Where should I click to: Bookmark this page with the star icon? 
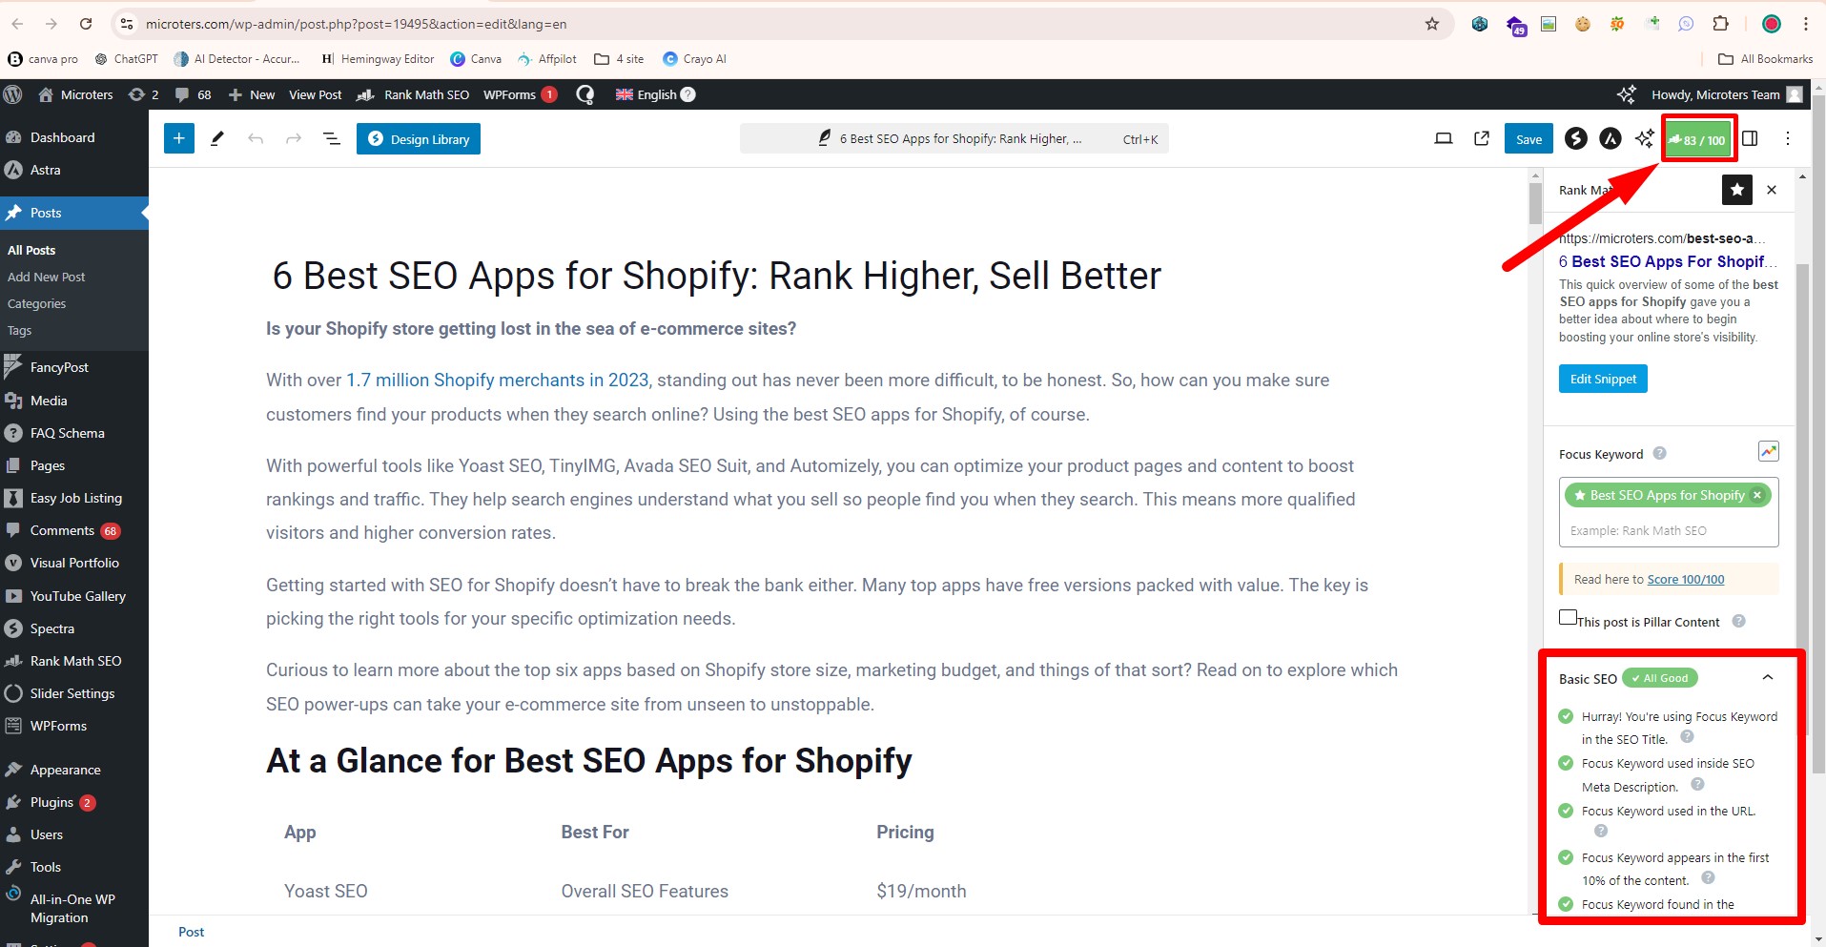point(1431,24)
